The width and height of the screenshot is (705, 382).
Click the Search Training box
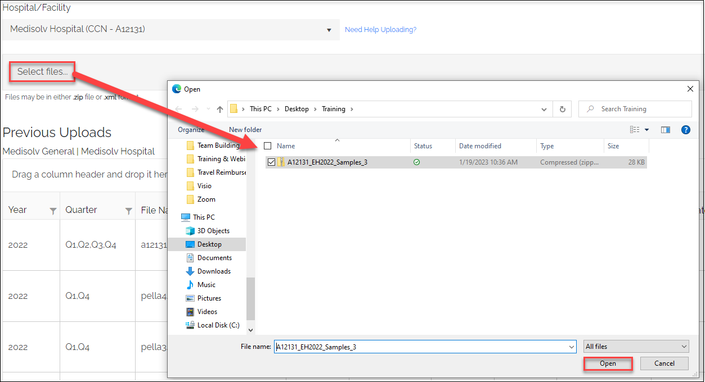click(x=635, y=109)
